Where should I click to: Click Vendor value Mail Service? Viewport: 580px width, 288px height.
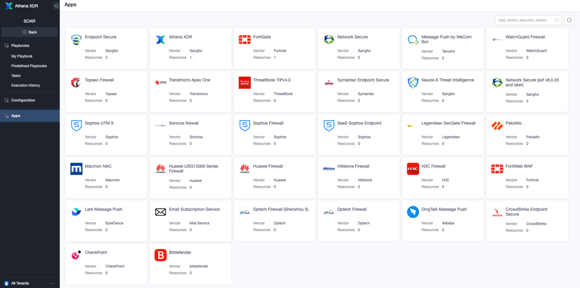[200, 223]
